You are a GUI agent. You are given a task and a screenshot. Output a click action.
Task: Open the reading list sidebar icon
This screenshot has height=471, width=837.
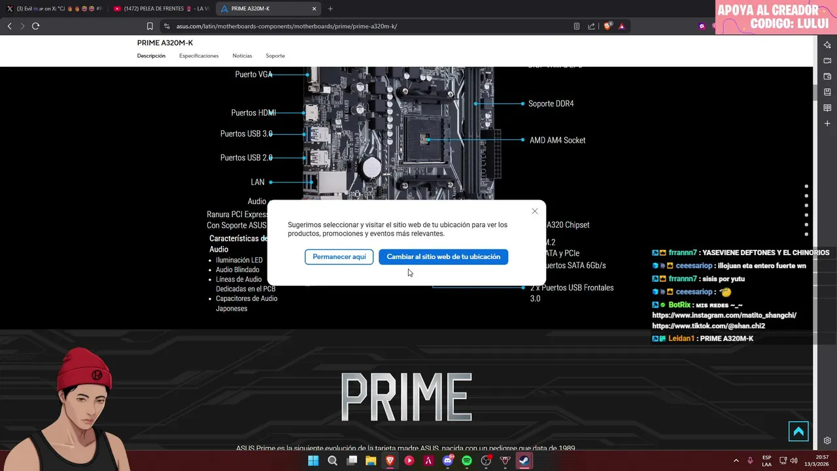827,108
